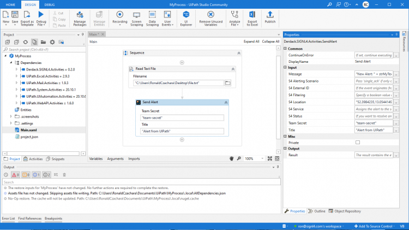Start the Recording tool

[x=120, y=18]
